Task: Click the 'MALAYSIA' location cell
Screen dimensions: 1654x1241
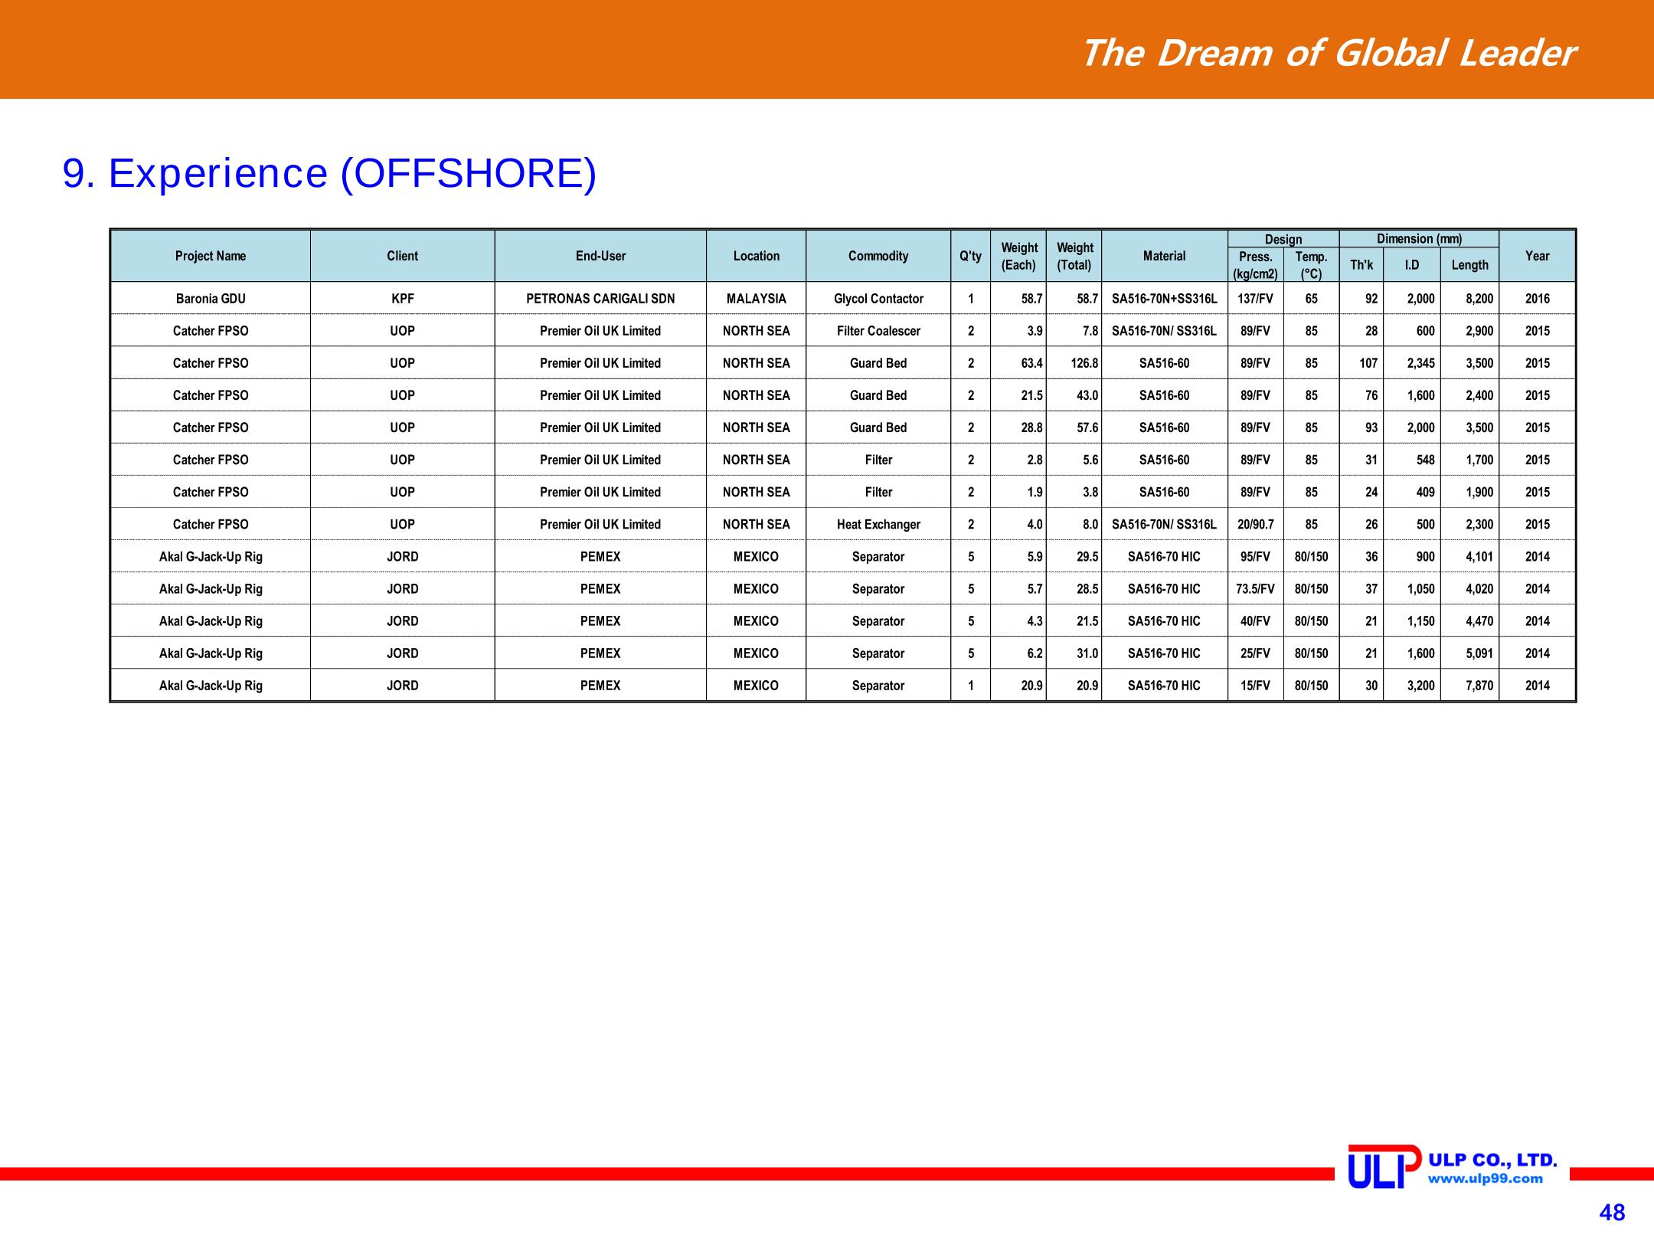Action: click(x=757, y=299)
